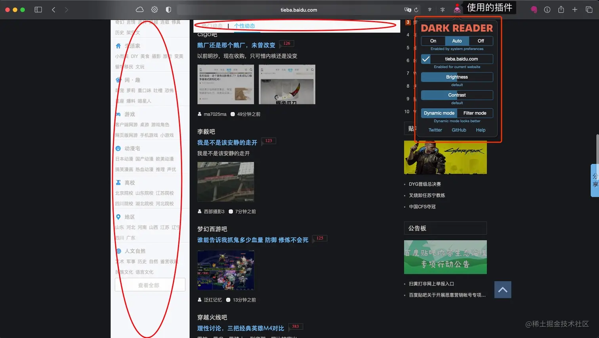The image size is (599, 338).
Task: Click the 查看全部 button
Action: tap(150, 285)
